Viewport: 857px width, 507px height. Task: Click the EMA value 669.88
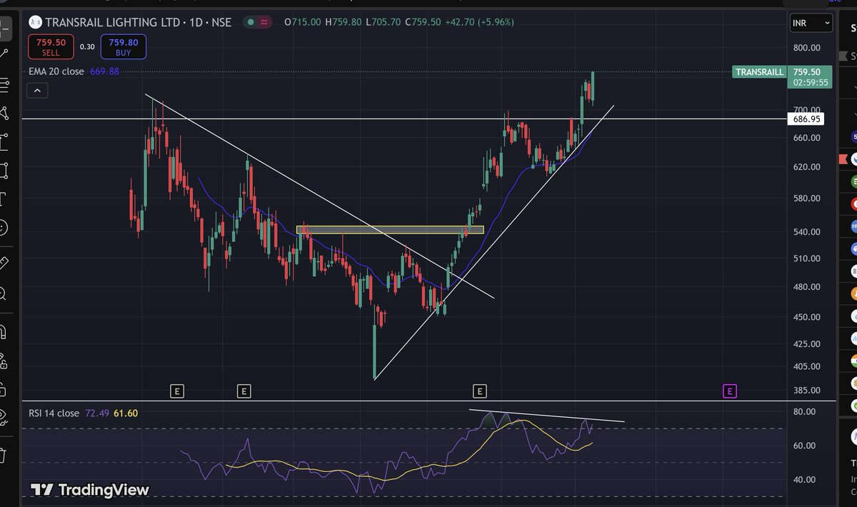[104, 71]
